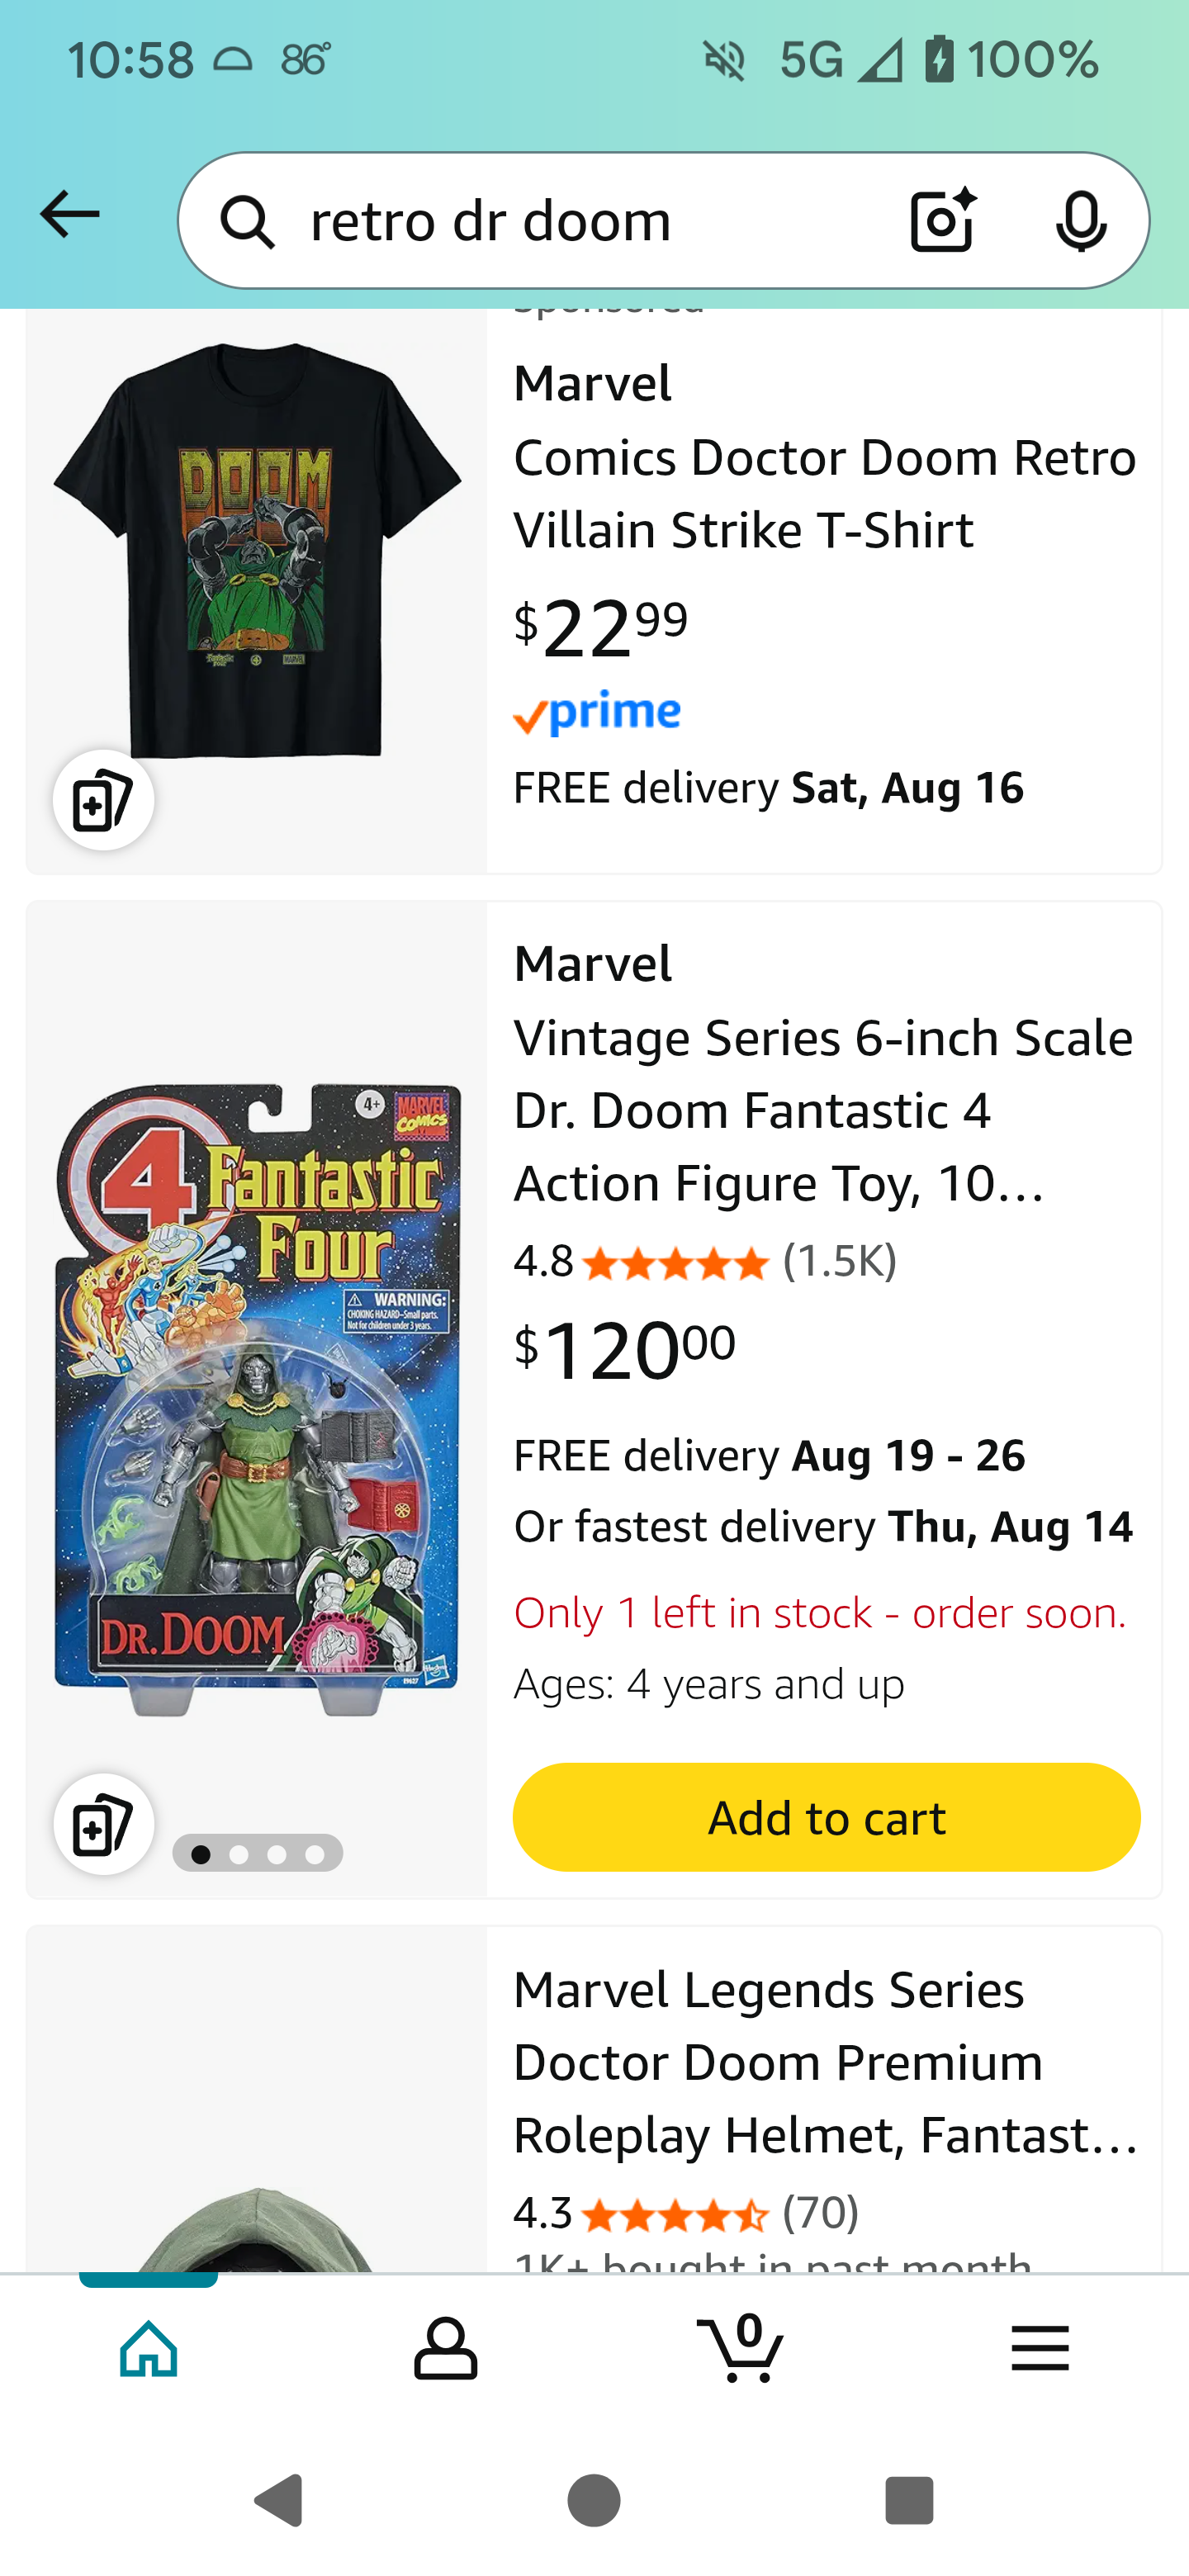Click in the 'retro dr doom' search field
The height and width of the screenshot is (2576, 1189).
tap(590, 221)
